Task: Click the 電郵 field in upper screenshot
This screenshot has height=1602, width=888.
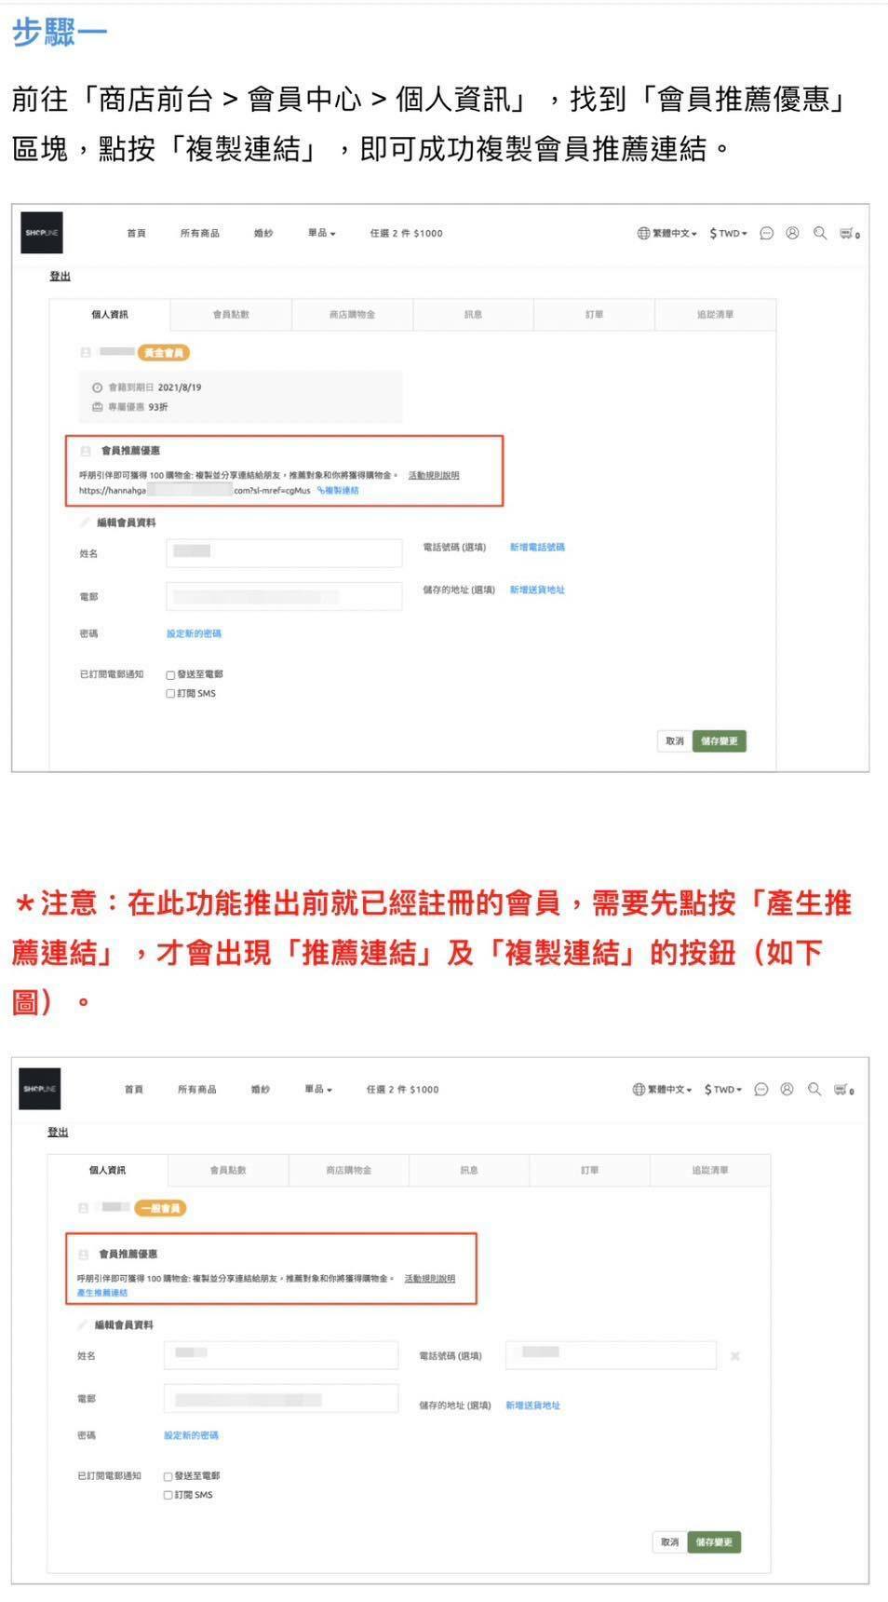Action: (284, 596)
